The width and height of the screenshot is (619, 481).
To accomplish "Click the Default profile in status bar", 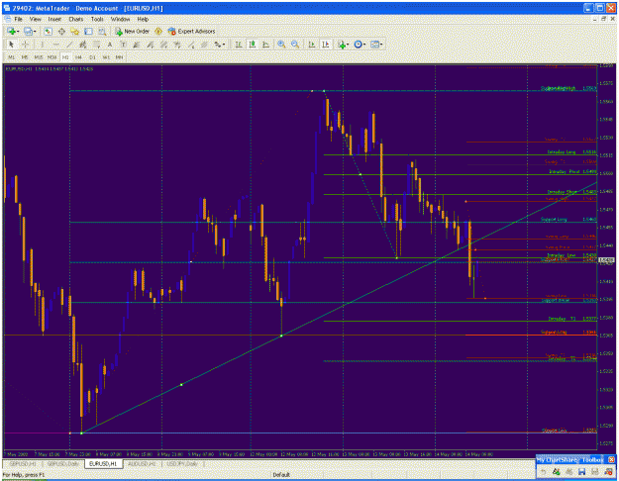I will click(281, 475).
